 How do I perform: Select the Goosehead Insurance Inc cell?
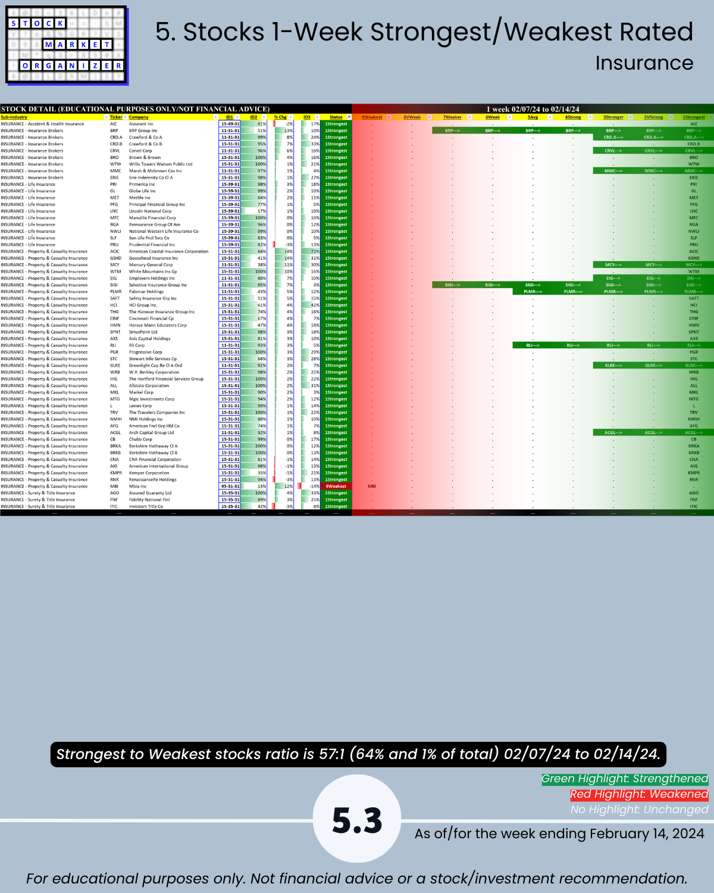[x=173, y=258]
